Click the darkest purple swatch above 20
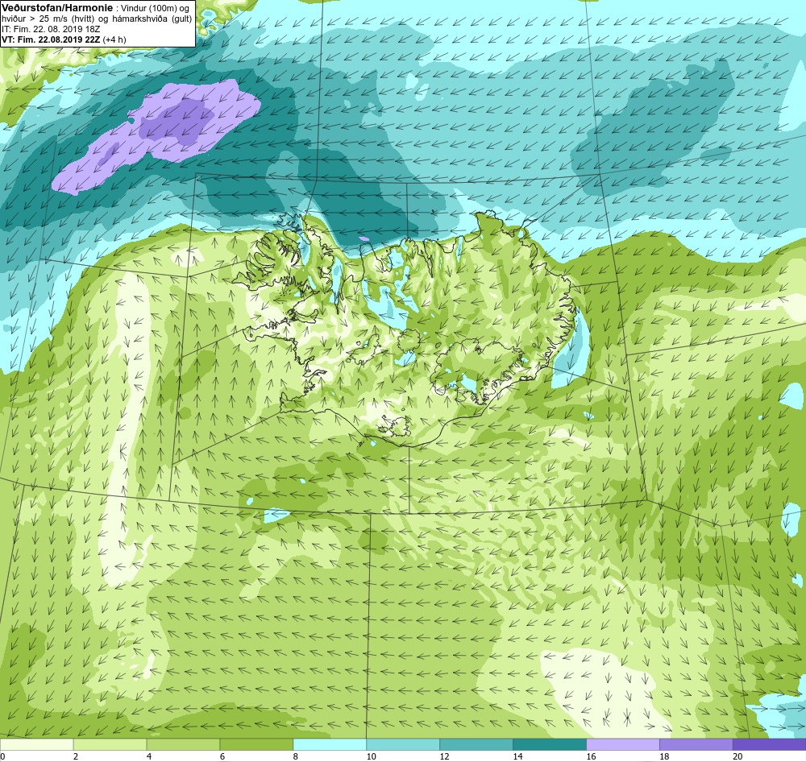 point(769,744)
